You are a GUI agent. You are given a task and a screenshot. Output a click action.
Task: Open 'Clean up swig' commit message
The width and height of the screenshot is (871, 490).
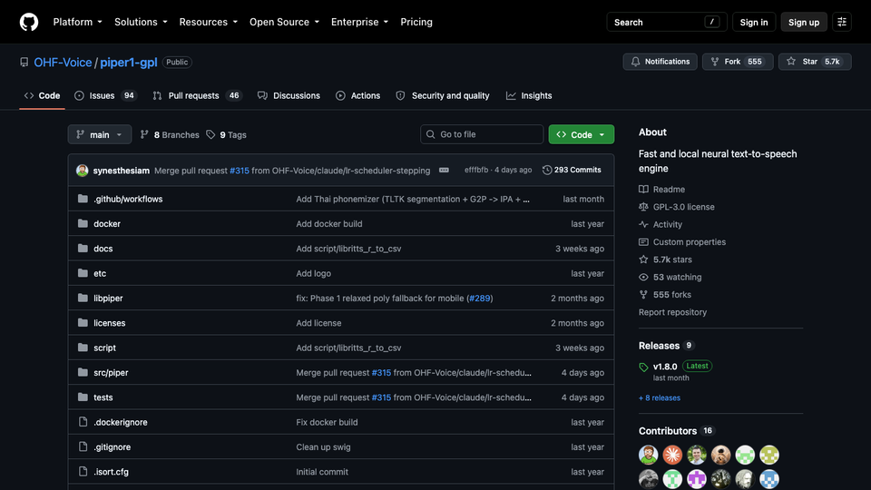point(323,447)
